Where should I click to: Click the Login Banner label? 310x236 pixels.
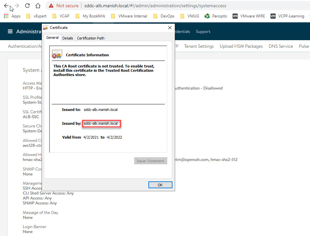tap(34, 227)
